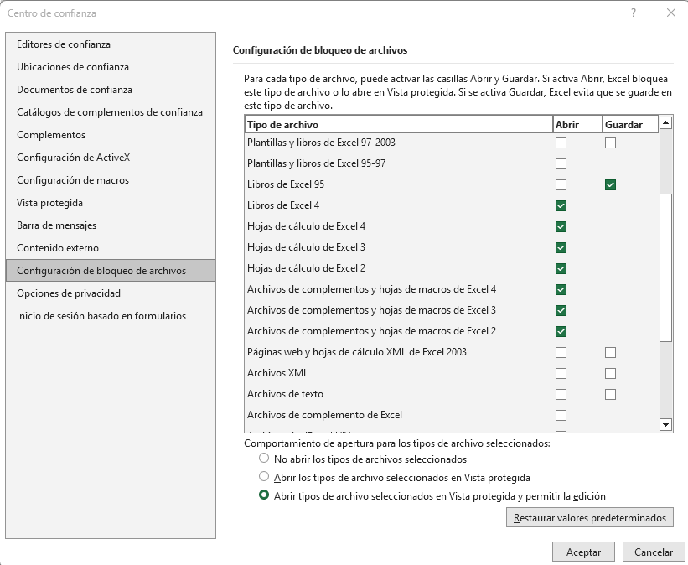Enable Abrir for Archivos XML
The height and width of the screenshot is (565, 688).
coord(561,373)
